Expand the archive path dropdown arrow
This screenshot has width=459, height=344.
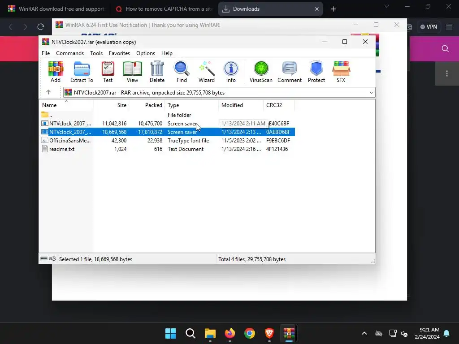(x=371, y=92)
